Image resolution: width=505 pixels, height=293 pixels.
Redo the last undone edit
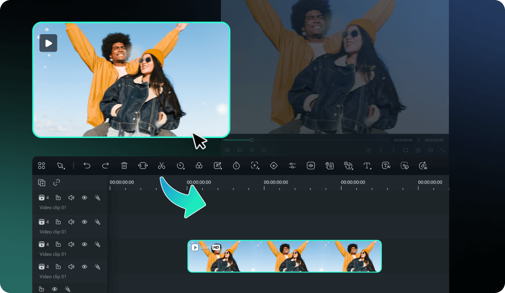[105, 166]
